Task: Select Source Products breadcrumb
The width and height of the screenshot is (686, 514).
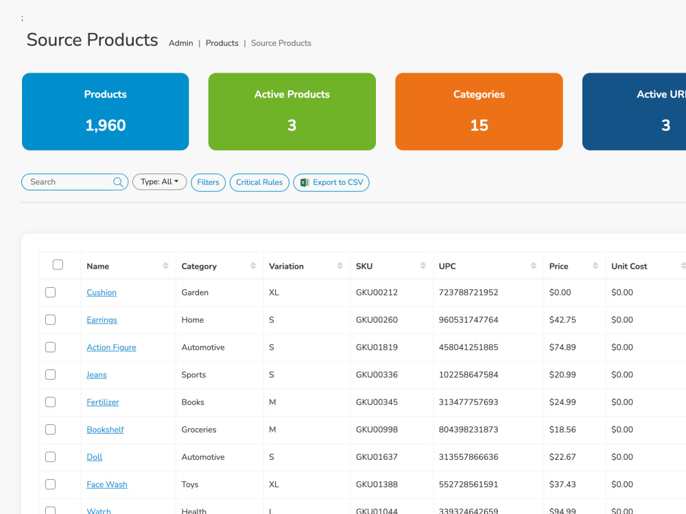Action: click(x=281, y=42)
